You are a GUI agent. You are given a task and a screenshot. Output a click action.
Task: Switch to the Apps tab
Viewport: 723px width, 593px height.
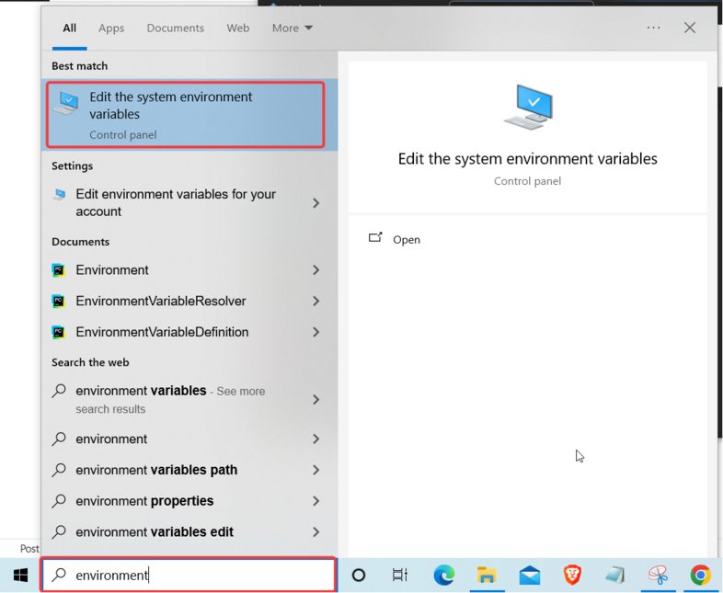[x=111, y=29]
